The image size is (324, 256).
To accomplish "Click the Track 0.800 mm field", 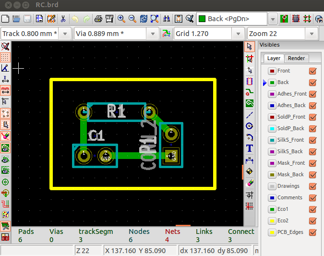I will pos(30,34).
